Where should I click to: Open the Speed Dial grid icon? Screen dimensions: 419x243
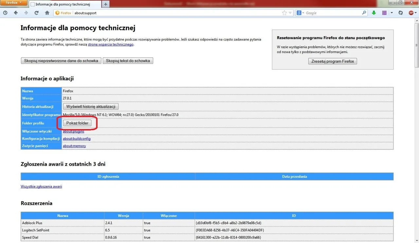tap(384, 13)
